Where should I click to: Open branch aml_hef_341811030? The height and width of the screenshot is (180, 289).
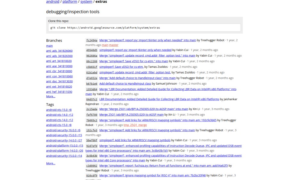pos(59,92)
